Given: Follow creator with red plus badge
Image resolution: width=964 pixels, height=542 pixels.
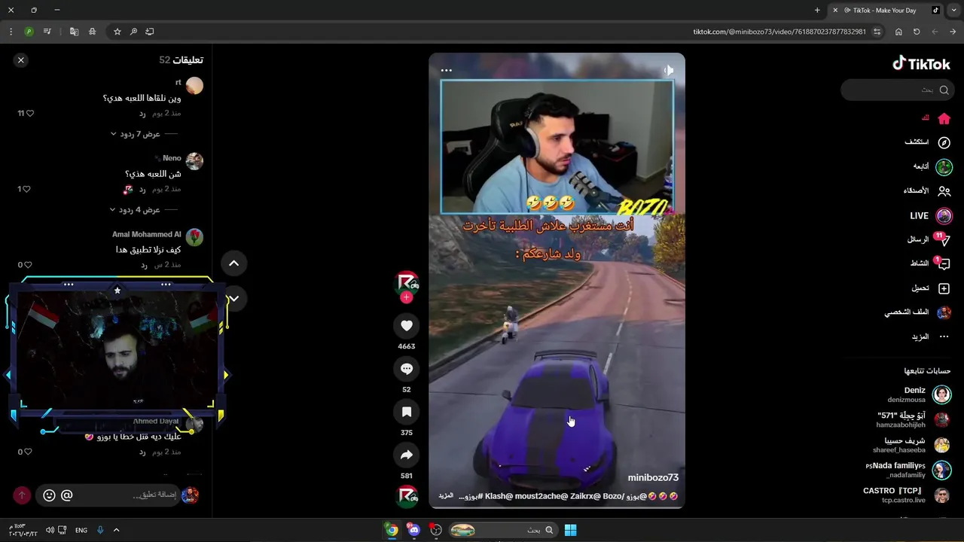Looking at the screenshot, I should click(407, 297).
